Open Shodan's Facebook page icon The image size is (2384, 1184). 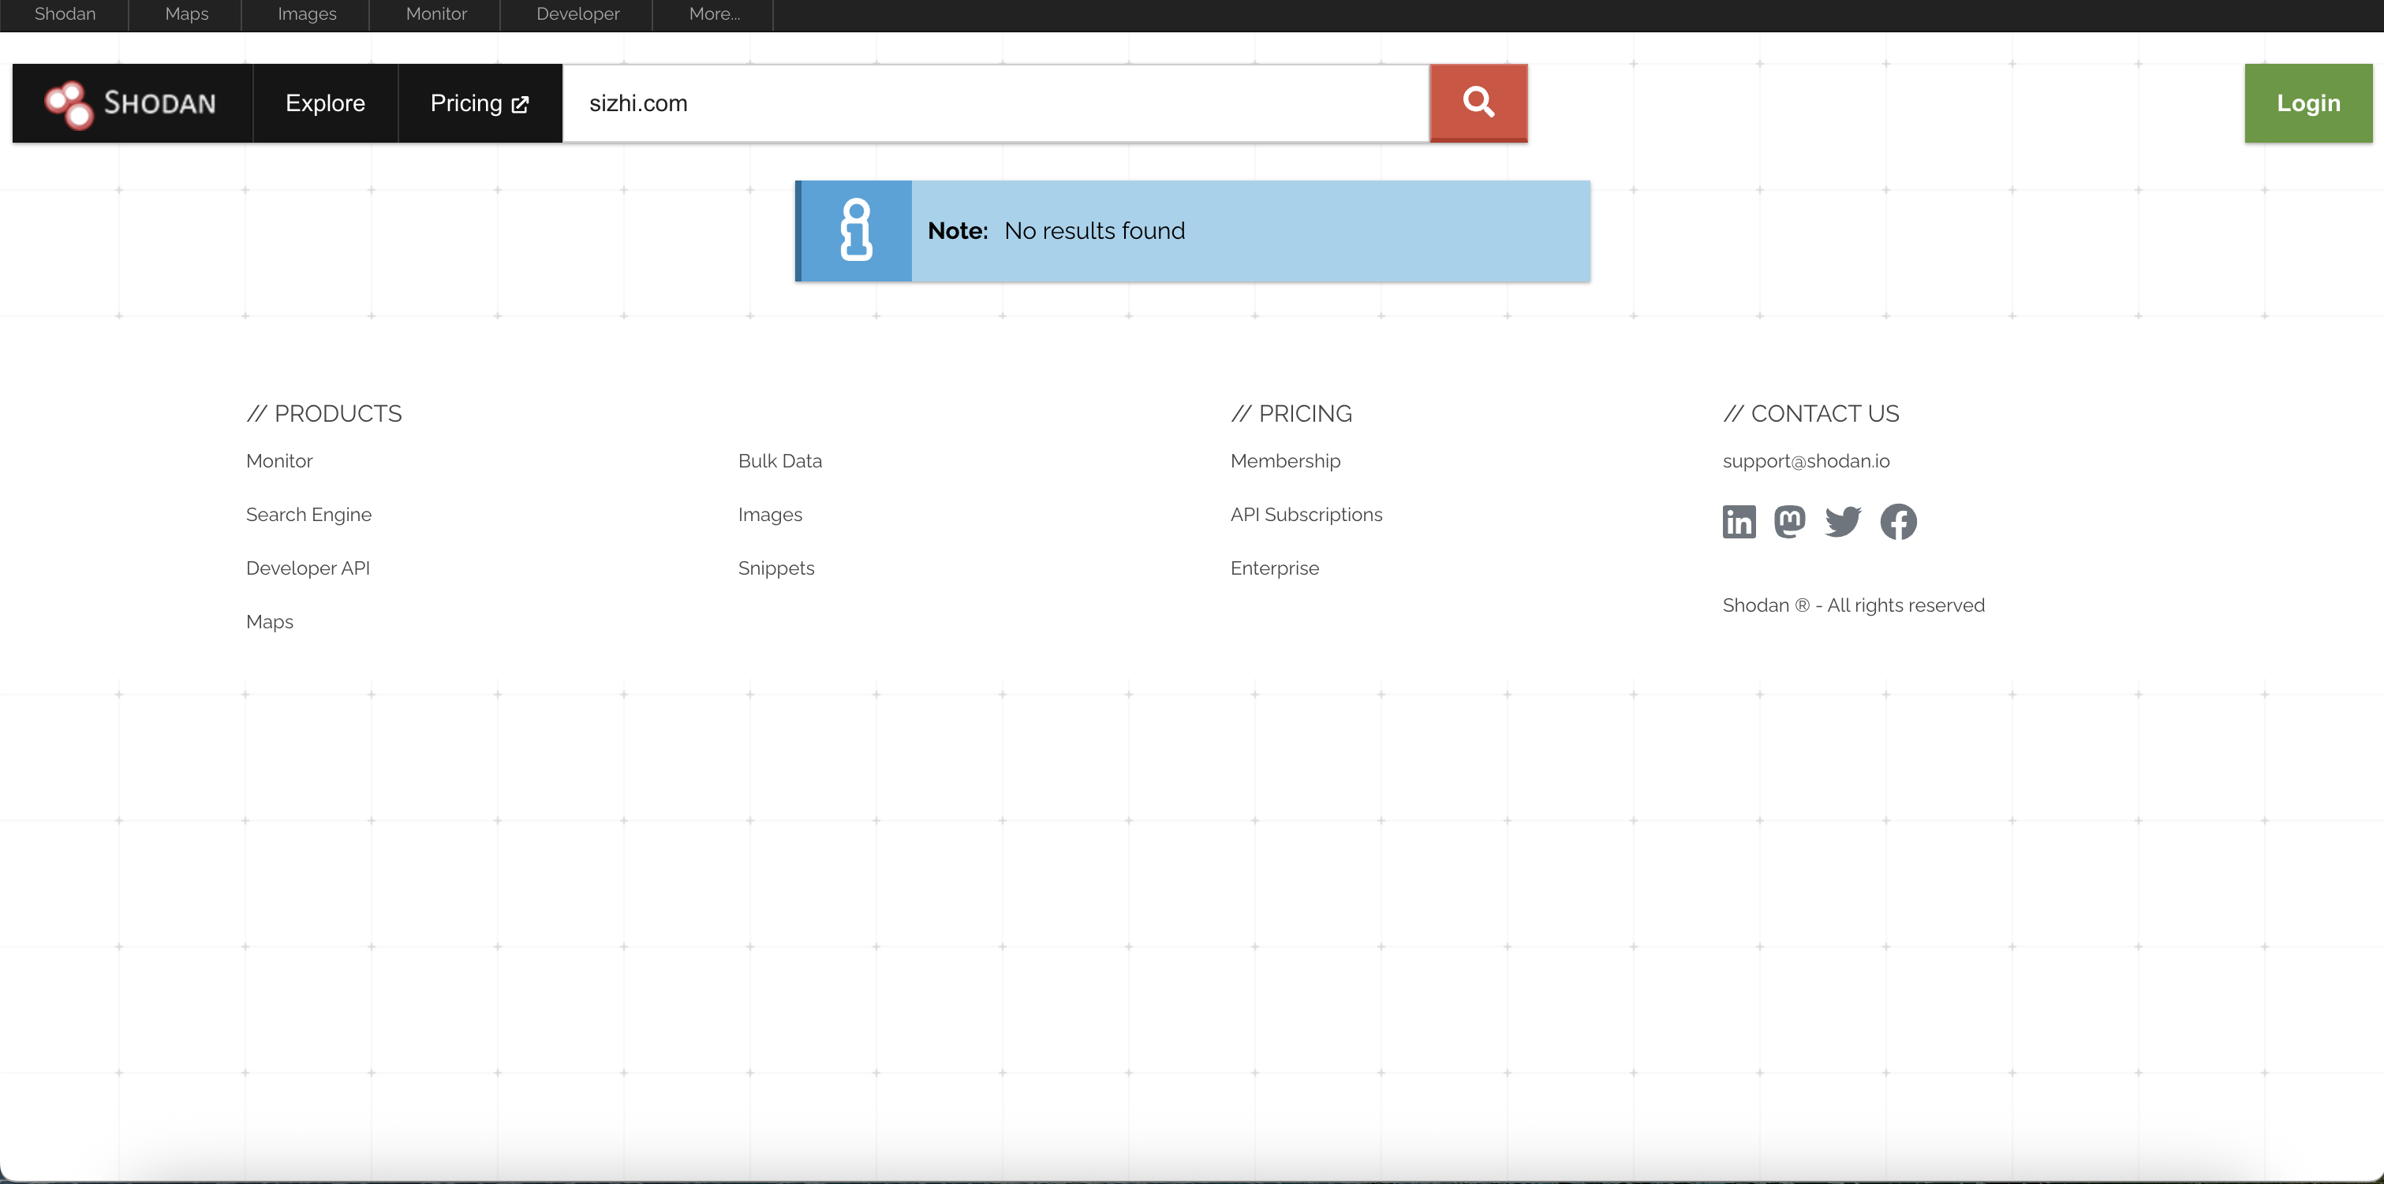pos(1898,522)
